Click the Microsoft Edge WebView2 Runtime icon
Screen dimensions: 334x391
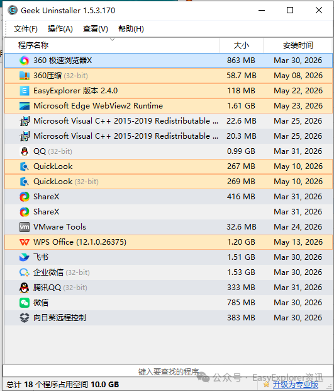coord(25,106)
